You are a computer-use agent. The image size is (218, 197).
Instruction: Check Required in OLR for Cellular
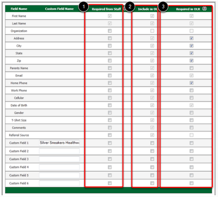(191, 98)
